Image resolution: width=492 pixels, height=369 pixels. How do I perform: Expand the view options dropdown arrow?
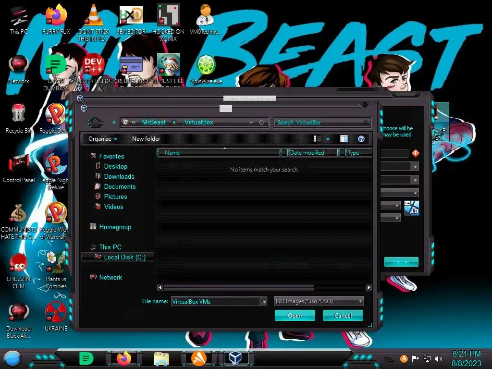pyautogui.click(x=328, y=139)
